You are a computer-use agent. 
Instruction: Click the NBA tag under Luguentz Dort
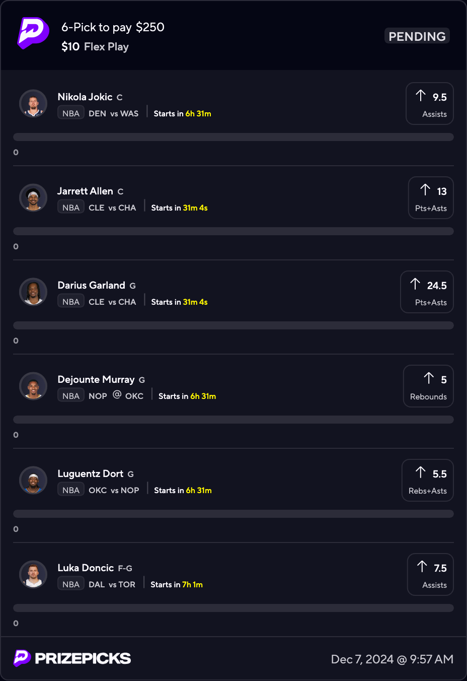click(x=71, y=490)
